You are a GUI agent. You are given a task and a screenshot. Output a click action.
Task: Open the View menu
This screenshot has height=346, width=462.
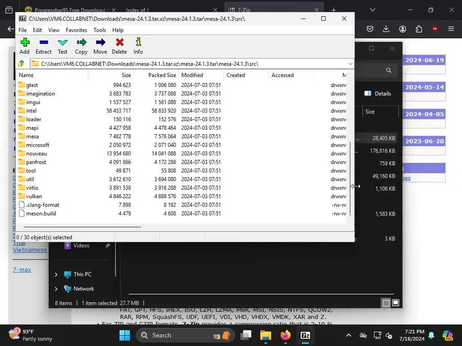[54, 30]
